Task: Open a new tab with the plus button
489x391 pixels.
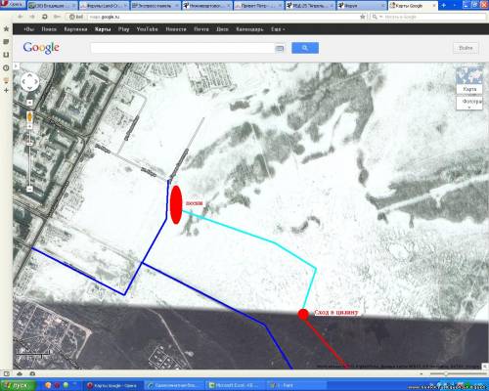Action: coord(443,5)
